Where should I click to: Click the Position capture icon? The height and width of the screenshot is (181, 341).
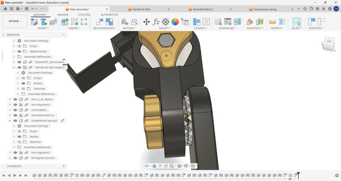point(312,22)
